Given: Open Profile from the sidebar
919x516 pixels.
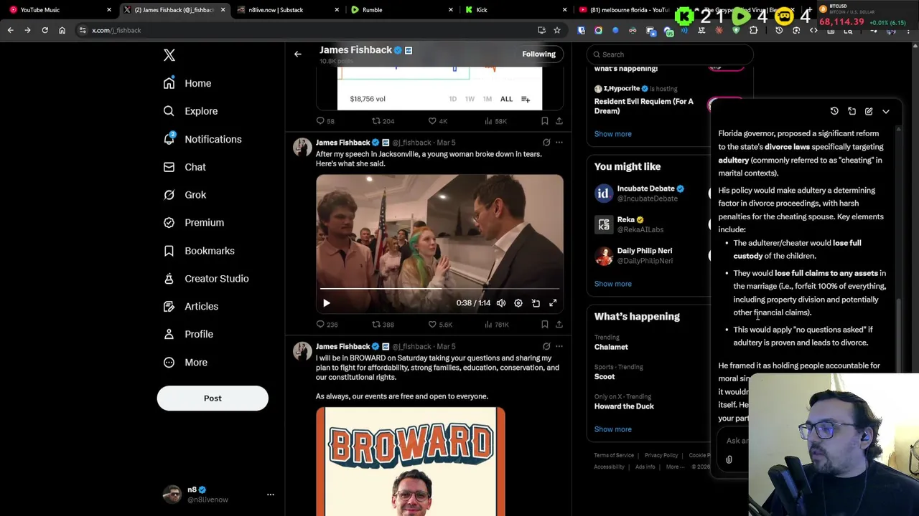Looking at the screenshot, I should tap(188, 334).
